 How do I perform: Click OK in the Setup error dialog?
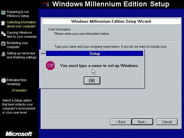(92, 80)
